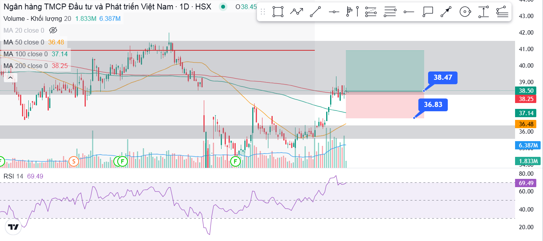Select the Circle drawing tool
This screenshot has height=241, width=543.
tap(465, 12)
